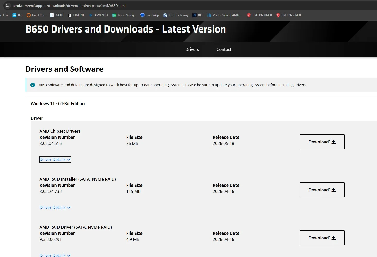
Task: Download the AMD Chipset Drivers 8.05.04.516
Action: click(x=322, y=142)
